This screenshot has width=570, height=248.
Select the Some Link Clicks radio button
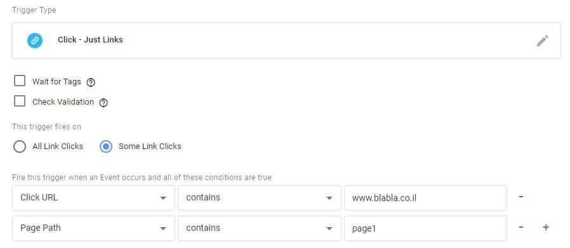tap(106, 147)
